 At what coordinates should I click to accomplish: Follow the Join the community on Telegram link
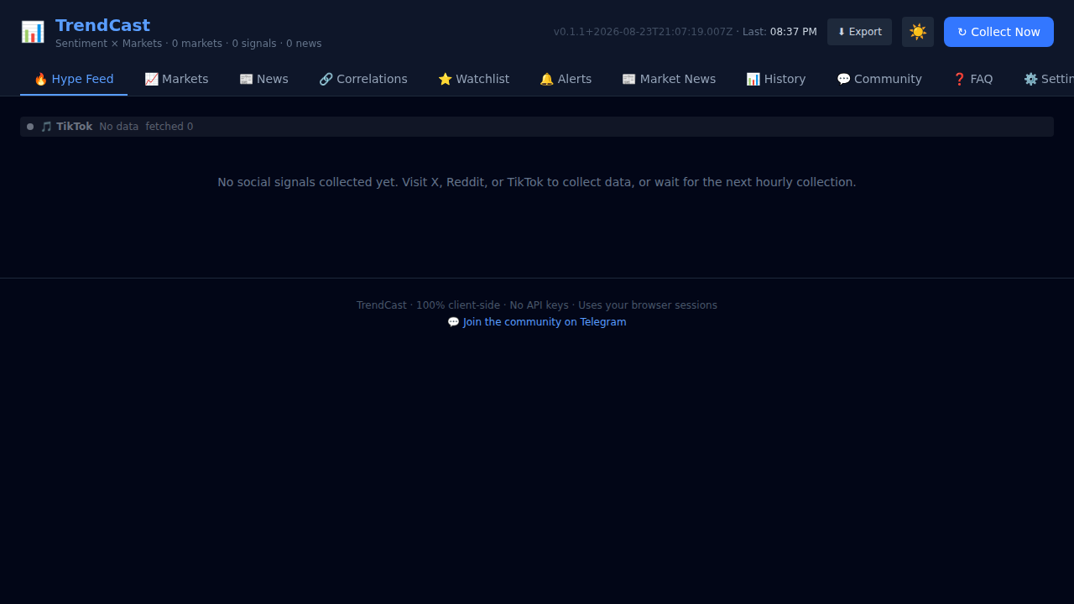coord(537,322)
